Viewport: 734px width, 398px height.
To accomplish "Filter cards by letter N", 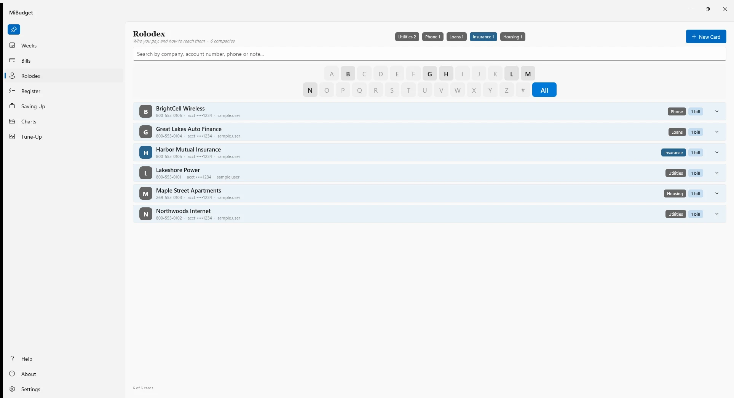I will tap(310, 90).
